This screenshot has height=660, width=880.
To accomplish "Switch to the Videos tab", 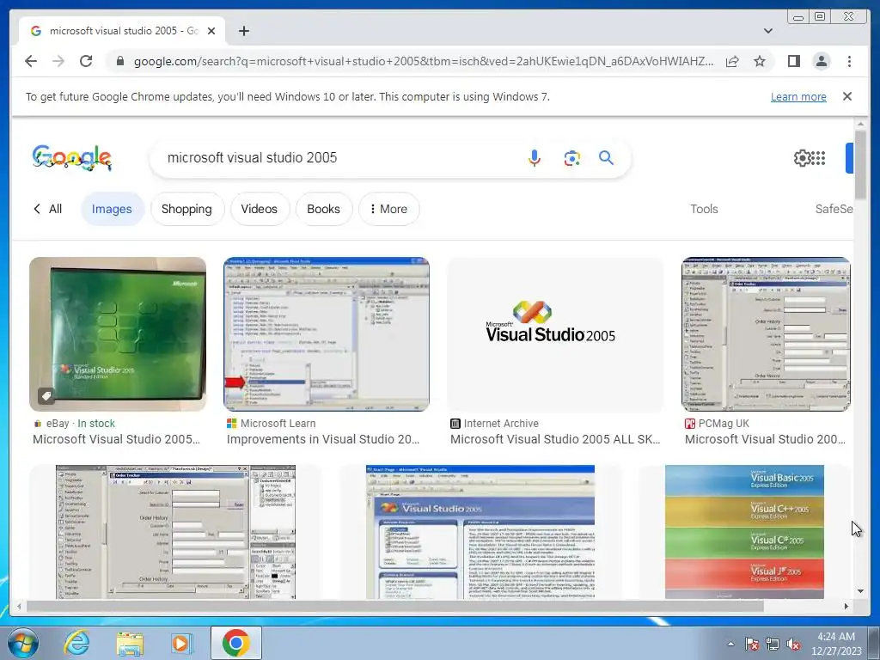I will pos(260,209).
